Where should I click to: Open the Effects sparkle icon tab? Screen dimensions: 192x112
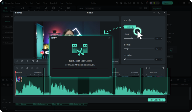tap(46, 8)
